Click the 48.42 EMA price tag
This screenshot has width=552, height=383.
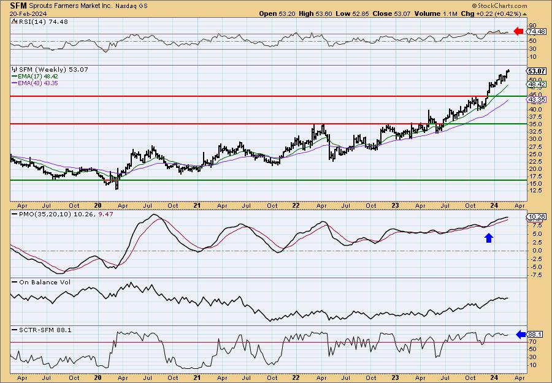537,85
